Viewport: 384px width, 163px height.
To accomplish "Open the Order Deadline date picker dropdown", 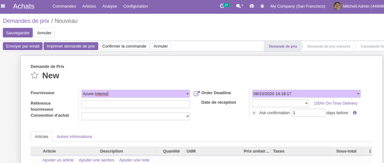I will click(358, 94).
